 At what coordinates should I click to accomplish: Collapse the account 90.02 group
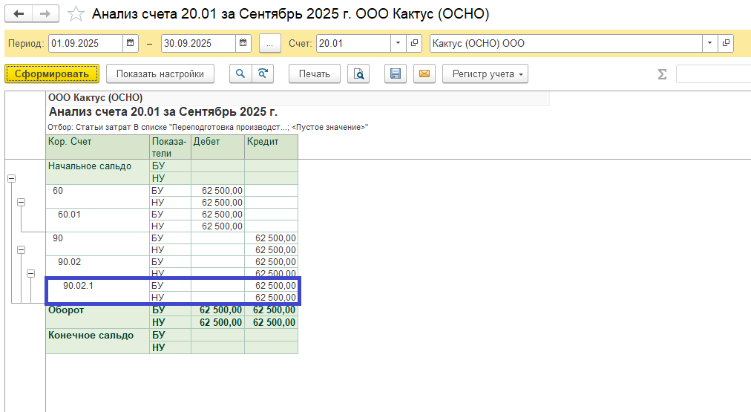tap(30, 273)
